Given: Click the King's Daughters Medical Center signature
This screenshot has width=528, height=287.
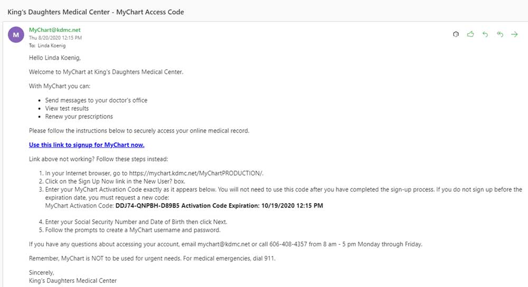Looking at the screenshot, I should coord(73,281).
